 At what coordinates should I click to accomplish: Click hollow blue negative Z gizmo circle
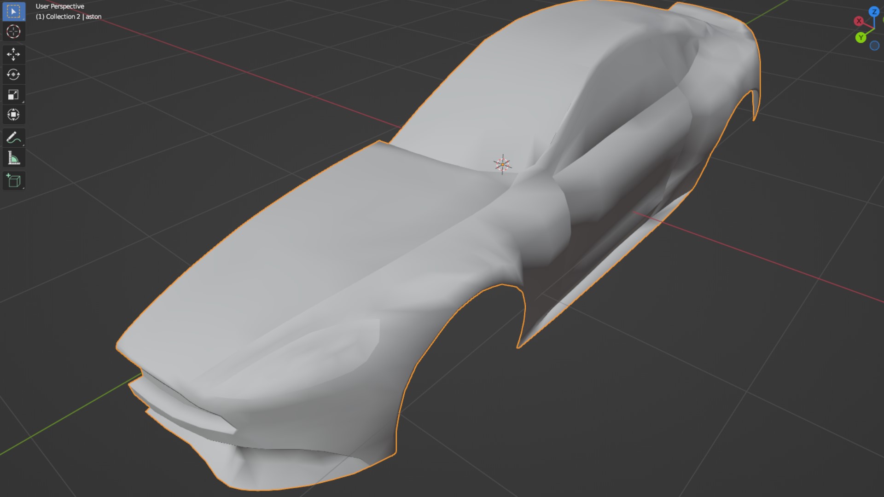tap(874, 46)
